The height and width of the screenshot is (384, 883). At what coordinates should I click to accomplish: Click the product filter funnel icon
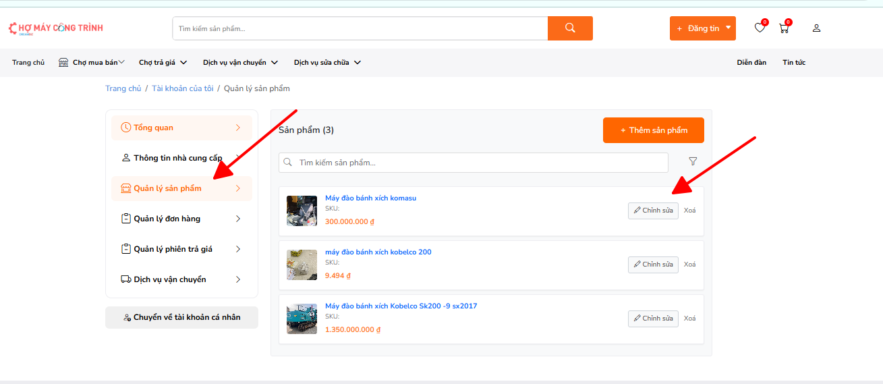(x=693, y=162)
